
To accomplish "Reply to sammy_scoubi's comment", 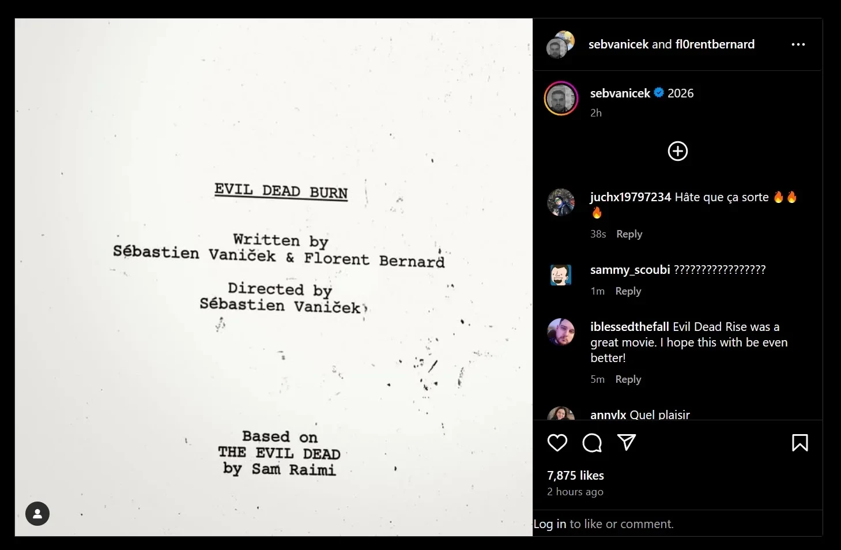I will (x=628, y=291).
